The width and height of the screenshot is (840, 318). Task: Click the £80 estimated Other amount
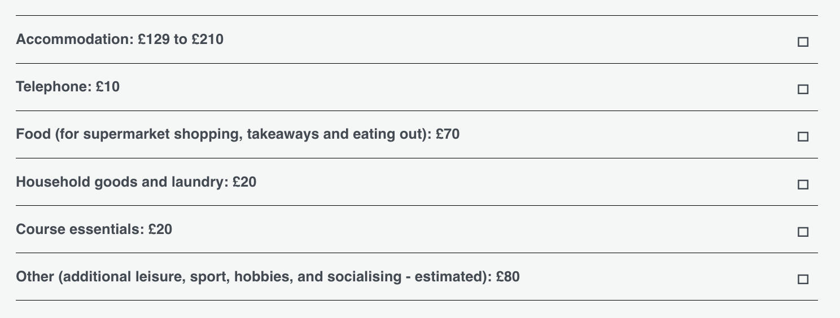pos(508,277)
